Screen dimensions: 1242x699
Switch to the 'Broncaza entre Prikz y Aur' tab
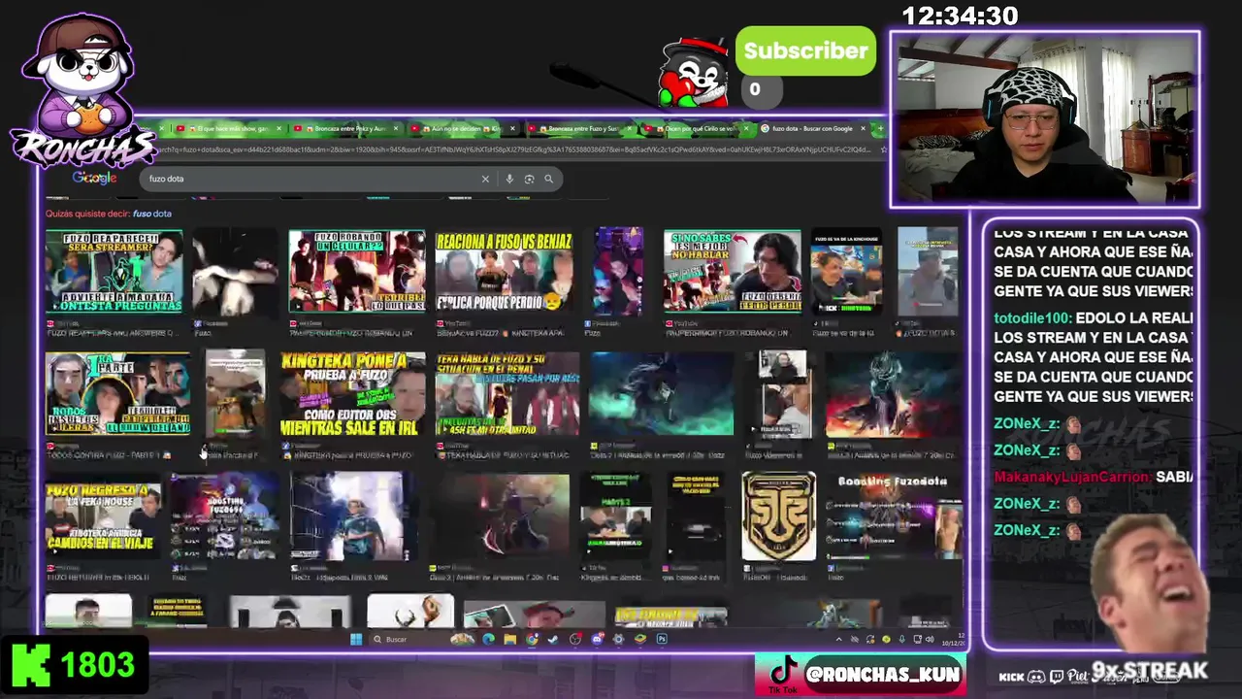tap(347, 128)
